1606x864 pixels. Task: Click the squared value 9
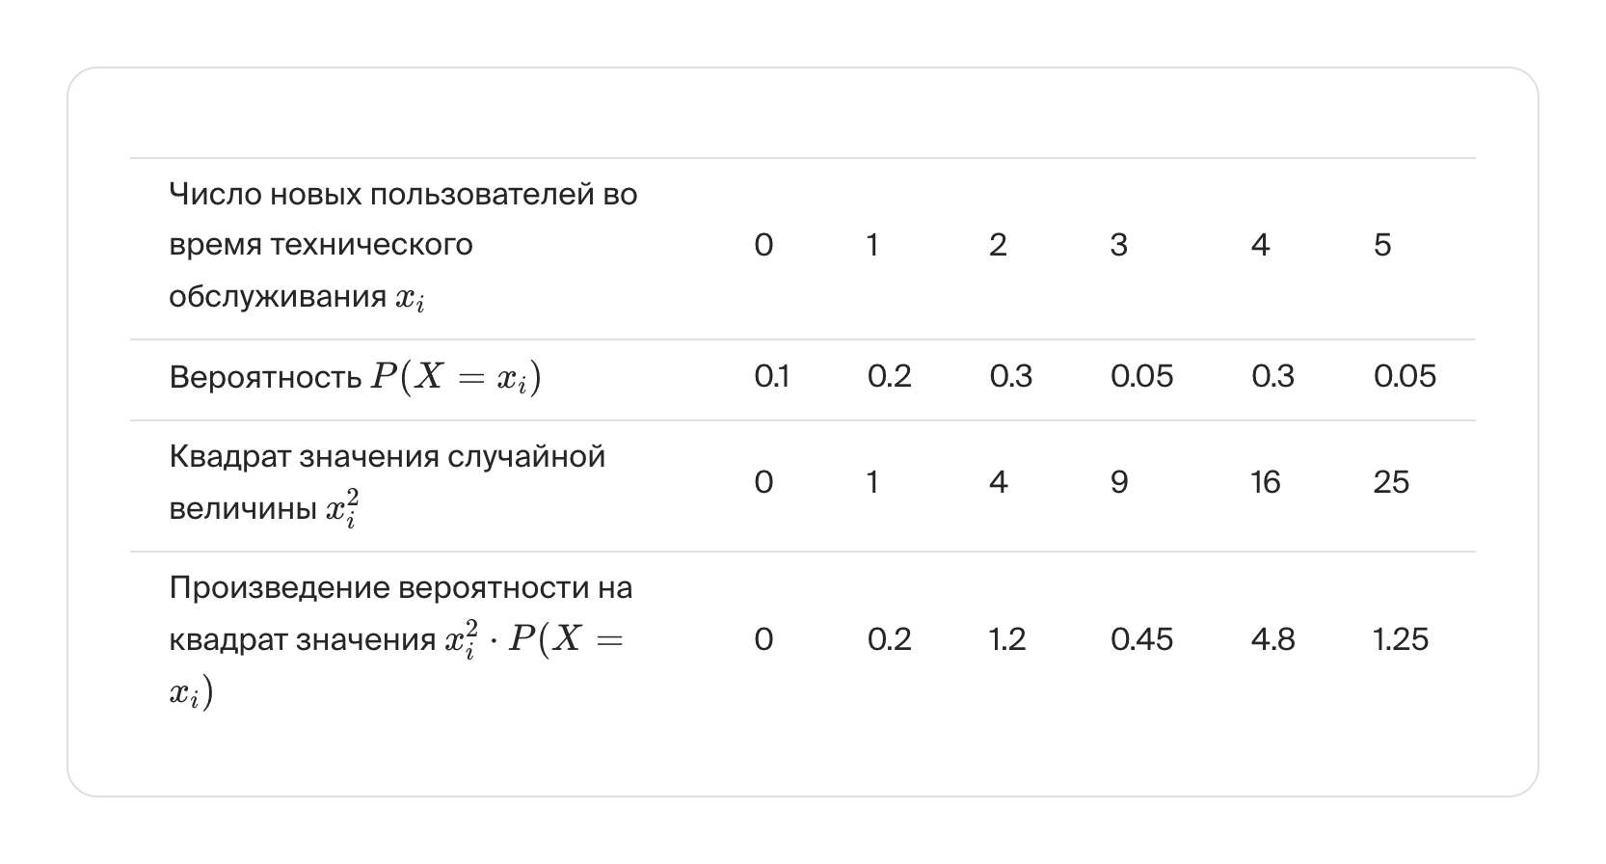click(1118, 482)
